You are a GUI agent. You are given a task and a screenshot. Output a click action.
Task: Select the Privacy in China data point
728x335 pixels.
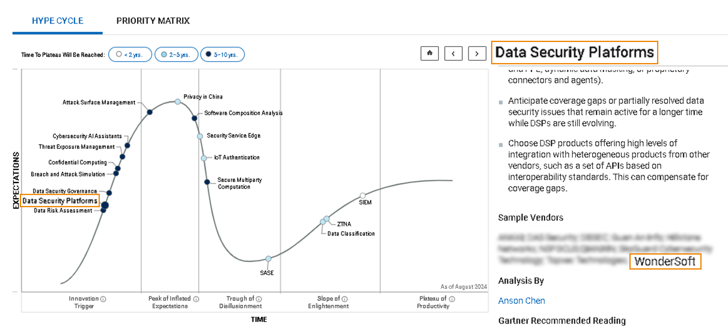[x=177, y=101]
